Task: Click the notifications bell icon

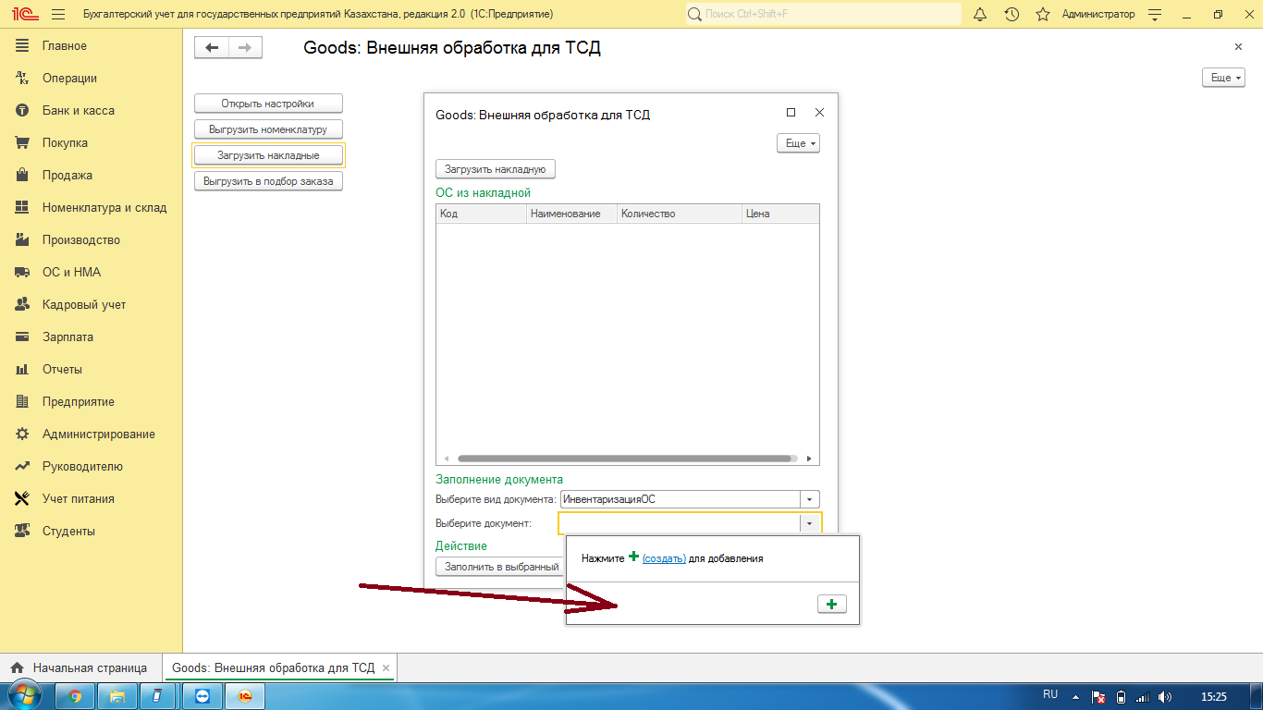Action: (981, 15)
